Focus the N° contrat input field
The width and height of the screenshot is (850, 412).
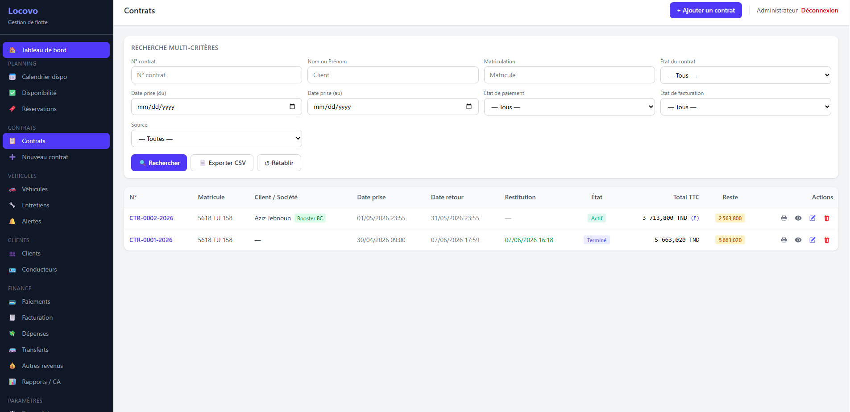click(x=216, y=75)
